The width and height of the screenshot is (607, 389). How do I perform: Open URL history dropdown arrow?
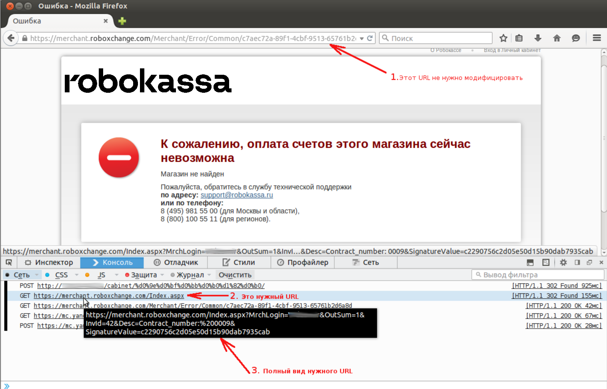pyautogui.click(x=361, y=38)
